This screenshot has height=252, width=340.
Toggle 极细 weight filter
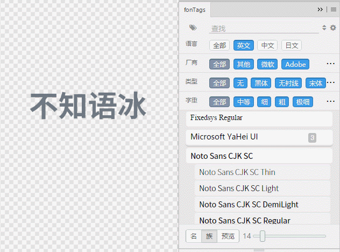pyautogui.click(x=303, y=102)
